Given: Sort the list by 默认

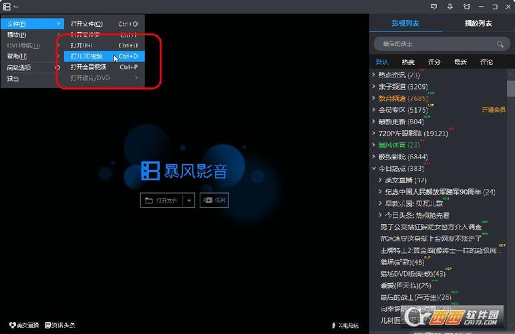Looking at the screenshot, I should click(381, 61).
